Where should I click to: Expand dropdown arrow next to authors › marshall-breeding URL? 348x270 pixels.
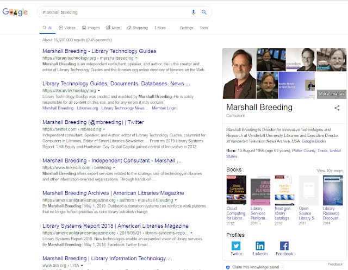tap(176, 200)
